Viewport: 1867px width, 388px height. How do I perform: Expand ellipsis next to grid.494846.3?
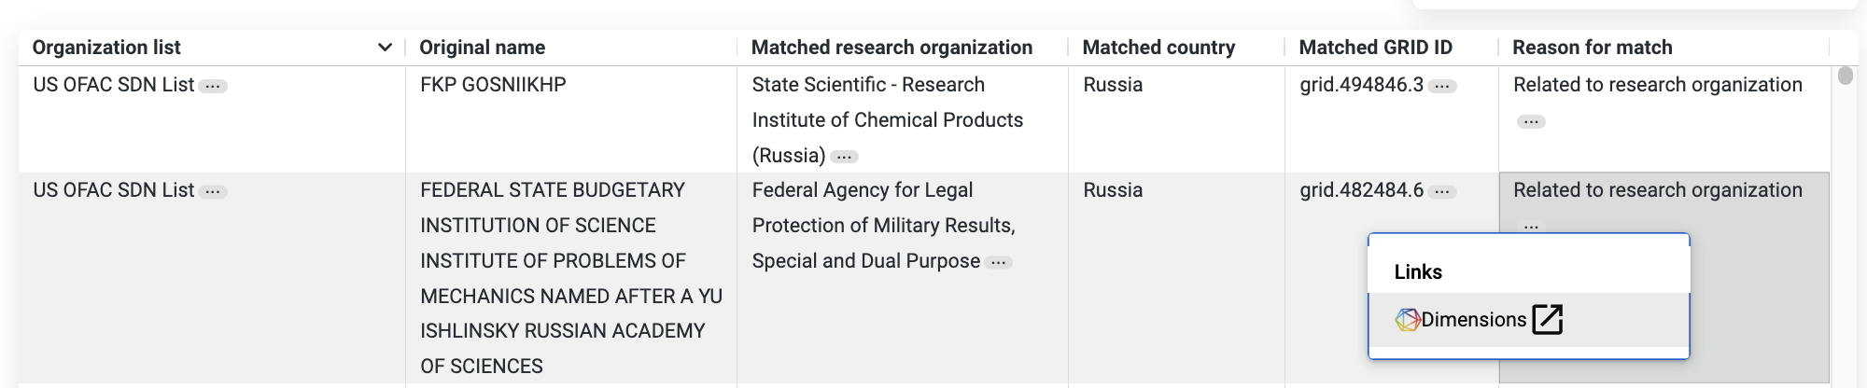pyautogui.click(x=1442, y=86)
